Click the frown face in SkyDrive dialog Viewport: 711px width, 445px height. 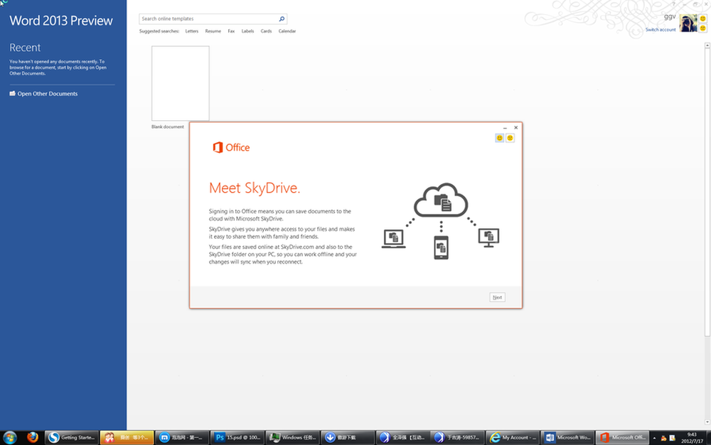click(510, 138)
